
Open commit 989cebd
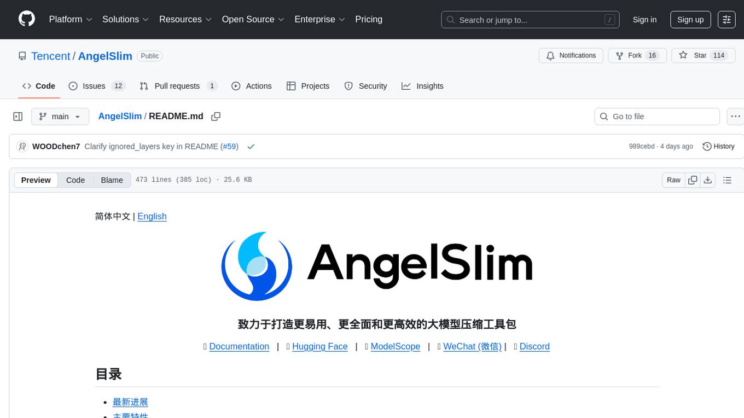(x=642, y=147)
